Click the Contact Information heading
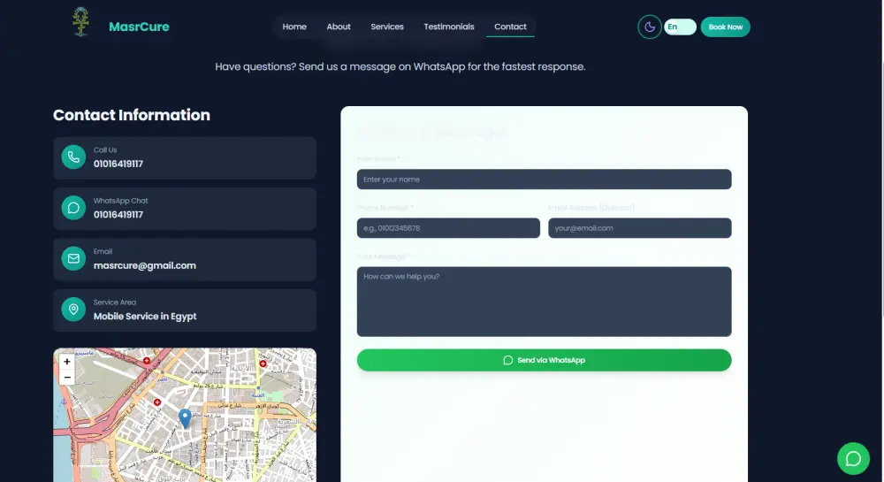 coord(132,115)
